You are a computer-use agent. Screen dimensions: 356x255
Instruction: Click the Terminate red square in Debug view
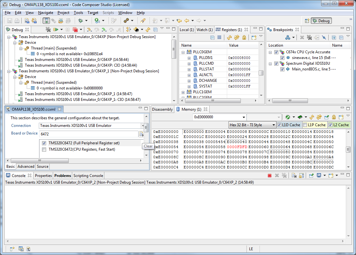pyautogui.click(x=75, y=29)
